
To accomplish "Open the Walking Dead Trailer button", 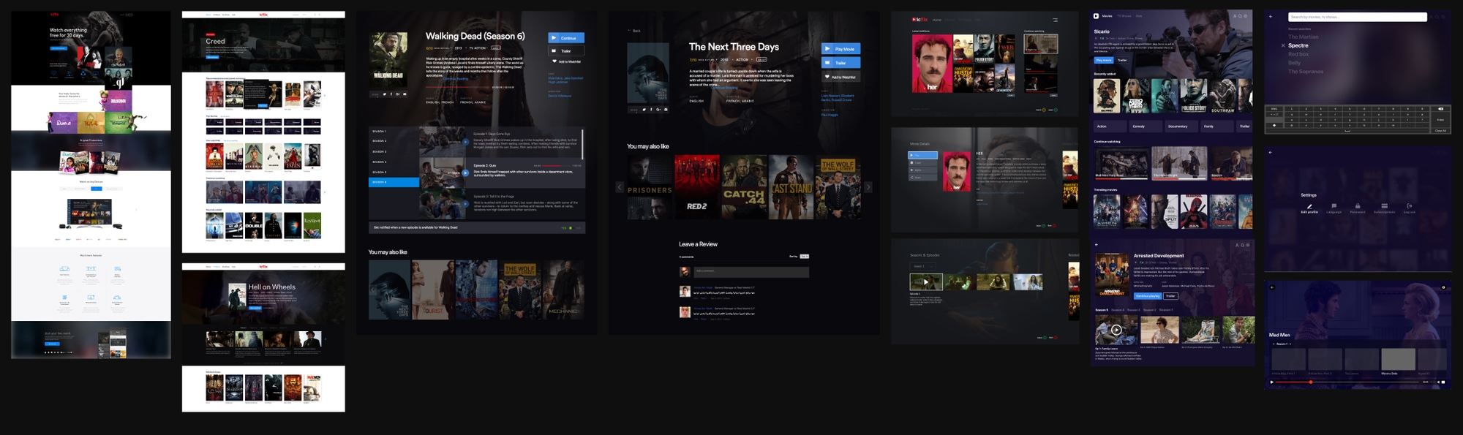I will click(x=566, y=50).
